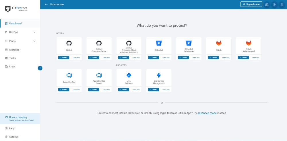Connect Jira Service Management

(x=153, y=89)
